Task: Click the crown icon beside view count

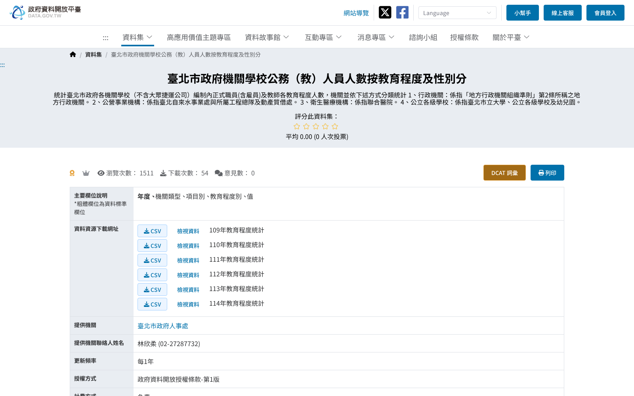Action: pos(86,173)
